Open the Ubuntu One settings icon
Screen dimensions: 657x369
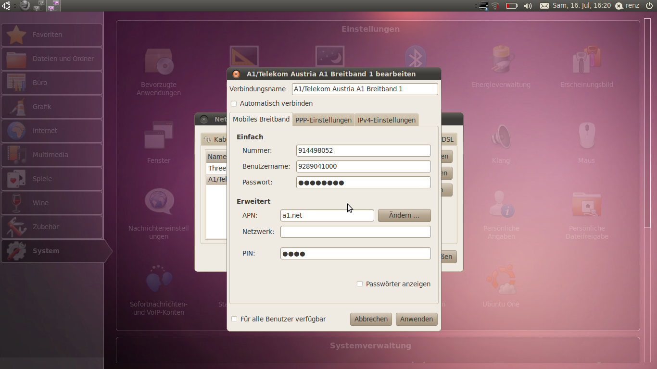pyautogui.click(x=501, y=286)
